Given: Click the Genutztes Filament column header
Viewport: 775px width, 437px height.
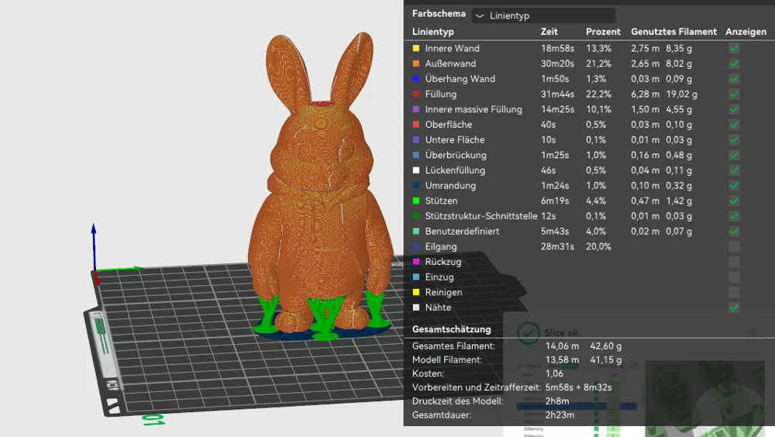Looking at the screenshot, I should pos(673,32).
